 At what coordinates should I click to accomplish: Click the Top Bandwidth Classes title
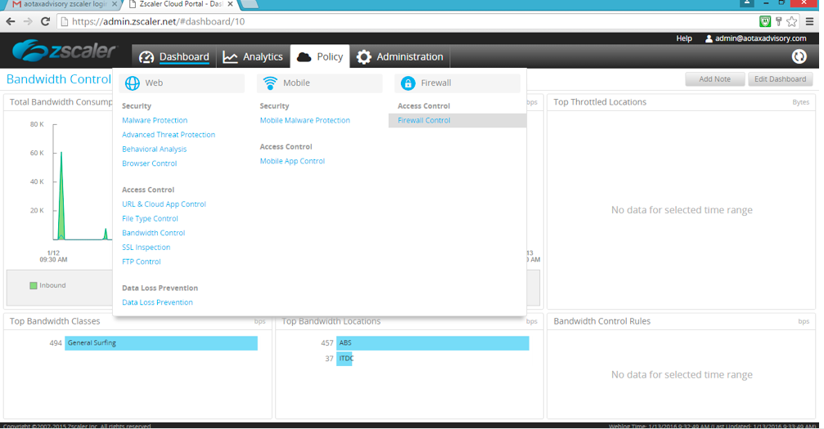(x=55, y=321)
